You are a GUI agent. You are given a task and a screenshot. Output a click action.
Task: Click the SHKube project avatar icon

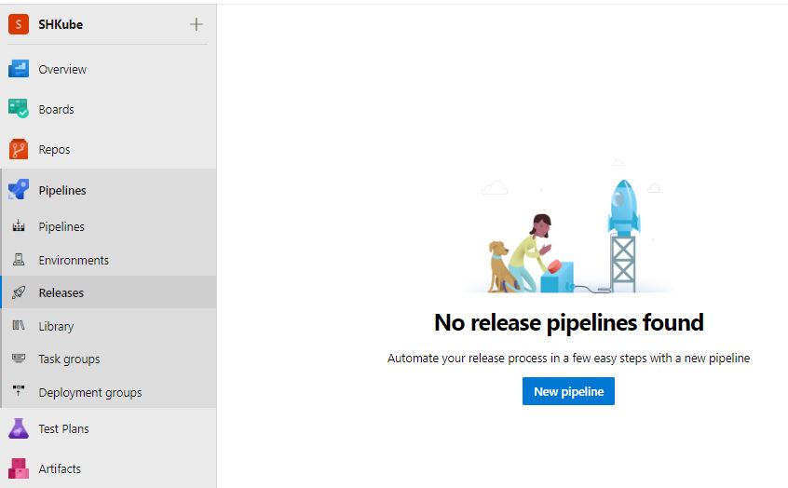click(x=18, y=24)
